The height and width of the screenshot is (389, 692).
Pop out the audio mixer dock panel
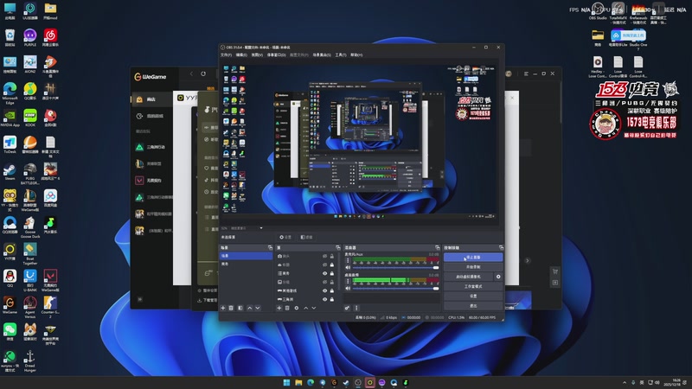(438, 247)
